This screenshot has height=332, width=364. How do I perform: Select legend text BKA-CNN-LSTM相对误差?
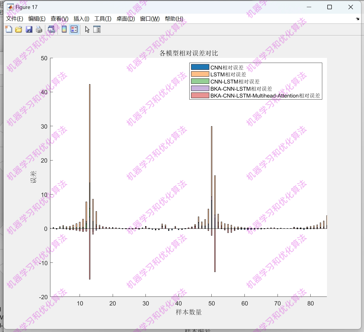tap(241, 89)
